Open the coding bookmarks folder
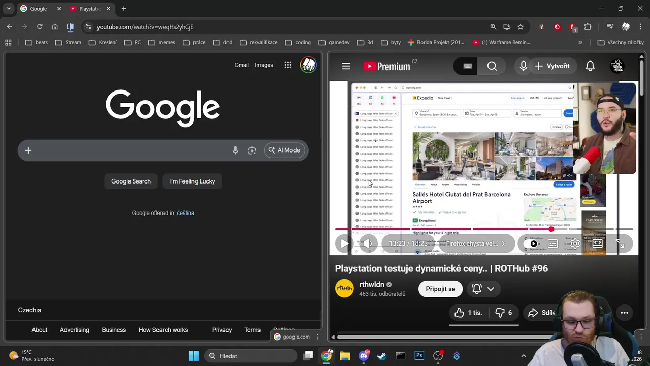This screenshot has width=650, height=366. [298, 42]
